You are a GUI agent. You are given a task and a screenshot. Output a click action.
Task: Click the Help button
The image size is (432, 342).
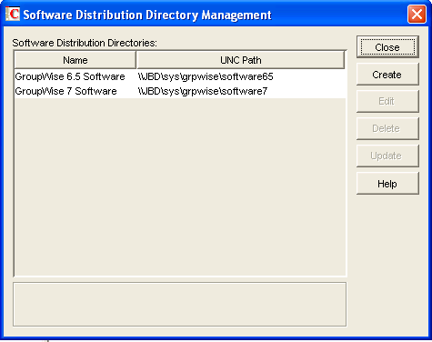click(387, 184)
